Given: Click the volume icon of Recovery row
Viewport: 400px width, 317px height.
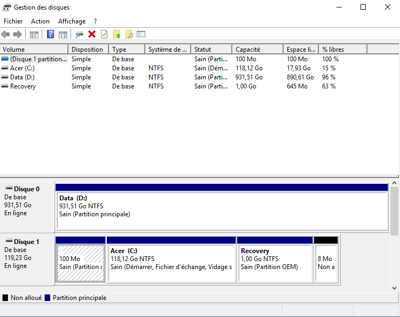Looking at the screenshot, I should (5, 86).
